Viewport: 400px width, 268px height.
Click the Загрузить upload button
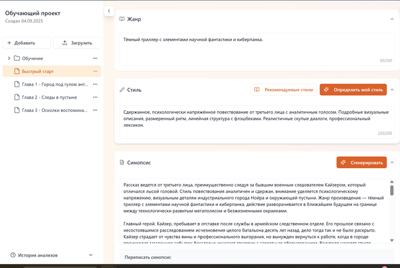pos(77,43)
